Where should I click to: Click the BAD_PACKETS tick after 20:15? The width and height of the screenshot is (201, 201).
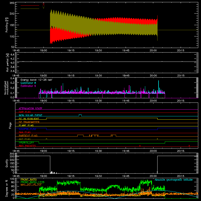(x=189, y=146)
